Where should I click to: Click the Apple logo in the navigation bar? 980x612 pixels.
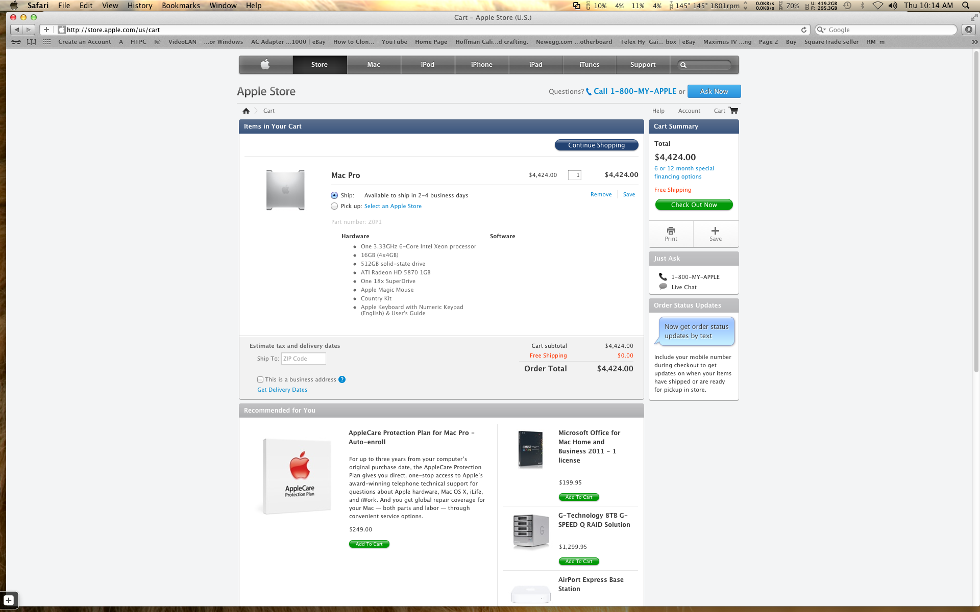265,64
